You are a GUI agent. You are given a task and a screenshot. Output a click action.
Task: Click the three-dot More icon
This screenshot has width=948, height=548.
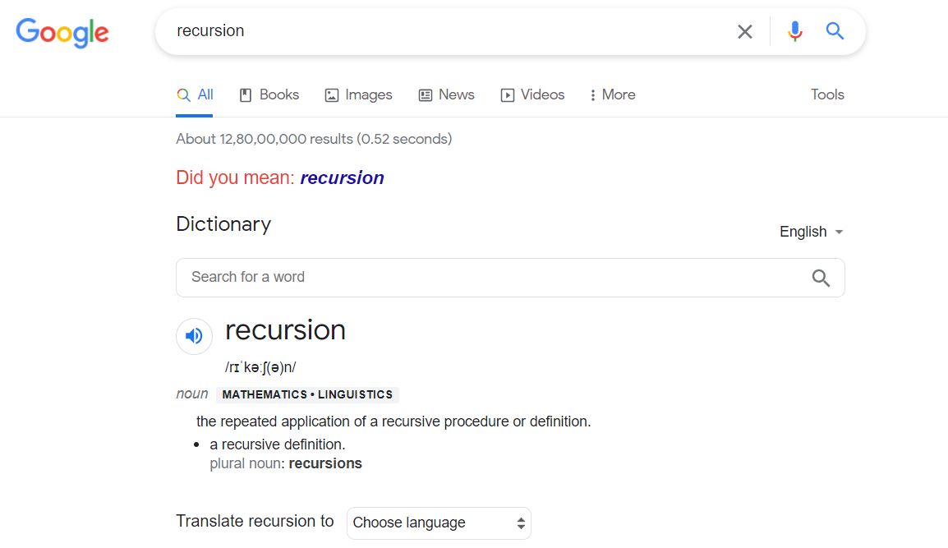point(592,95)
